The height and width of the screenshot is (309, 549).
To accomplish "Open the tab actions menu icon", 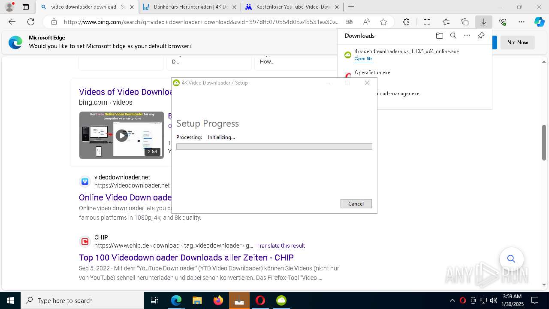I will click(x=26, y=7).
